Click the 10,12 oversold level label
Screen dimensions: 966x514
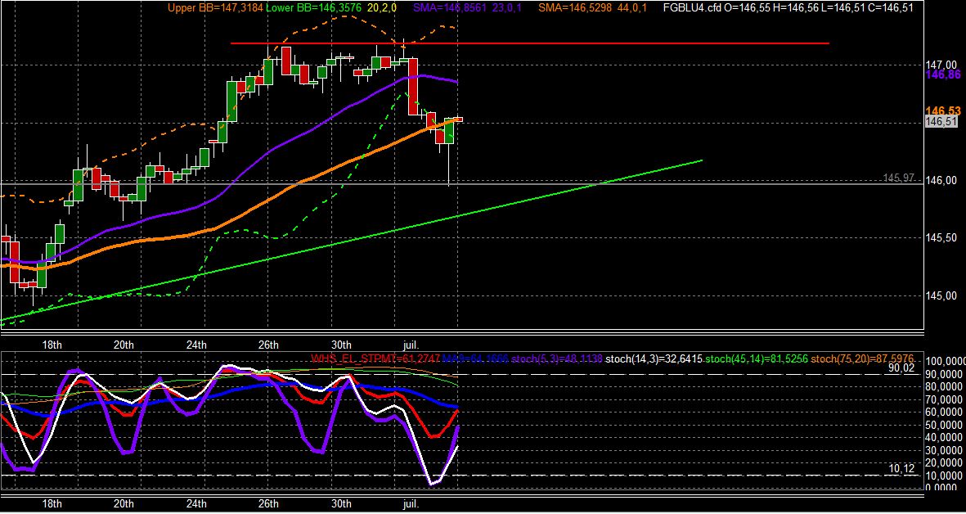[902, 469]
